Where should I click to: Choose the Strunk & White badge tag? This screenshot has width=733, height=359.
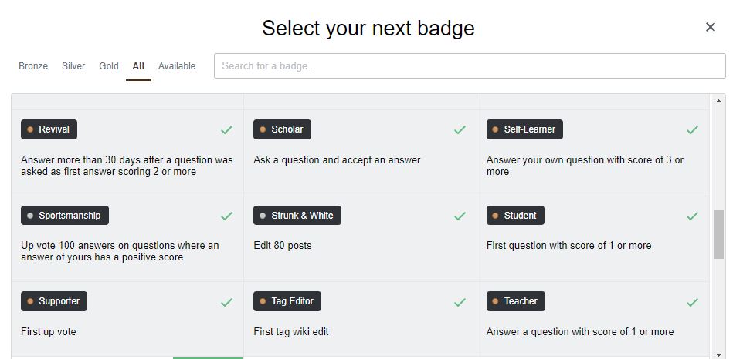(297, 216)
